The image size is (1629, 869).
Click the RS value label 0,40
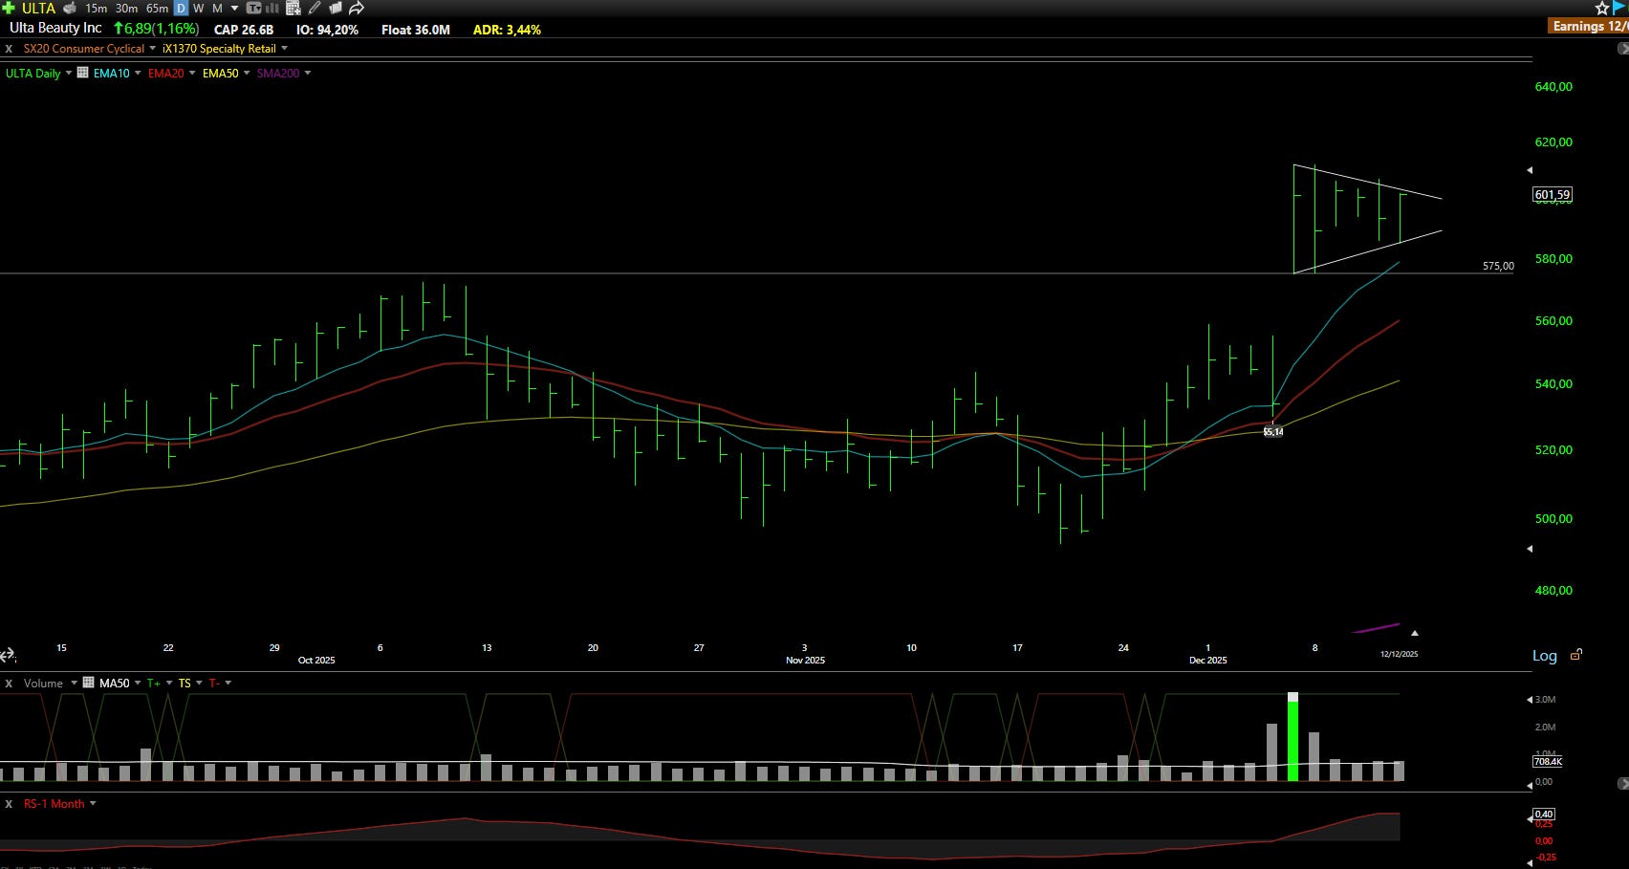(1544, 815)
